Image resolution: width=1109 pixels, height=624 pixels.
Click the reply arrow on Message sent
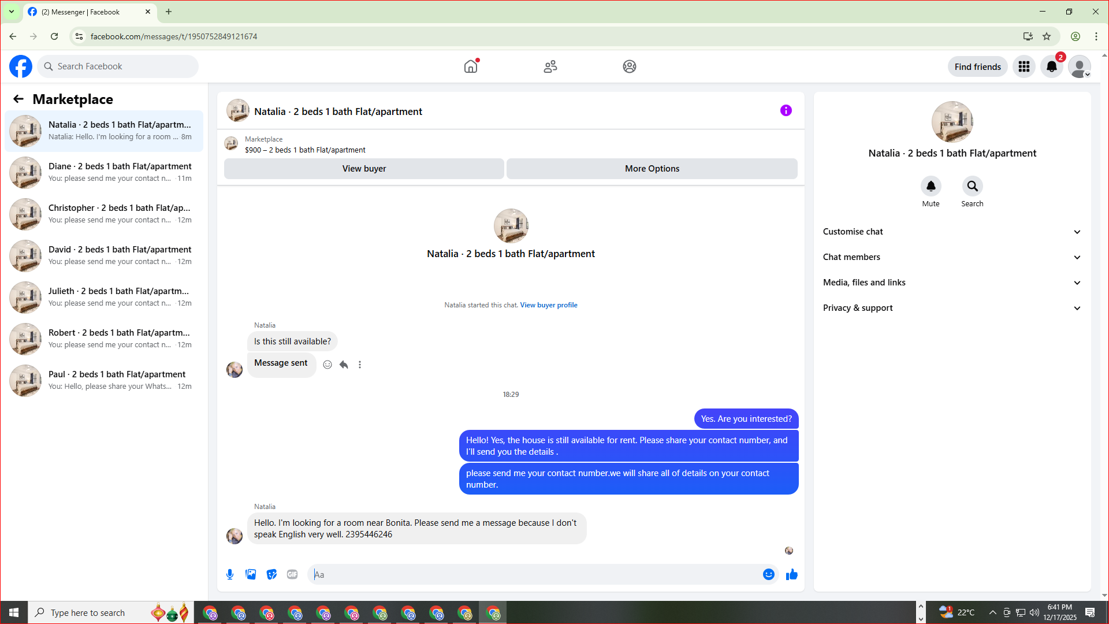coord(344,365)
